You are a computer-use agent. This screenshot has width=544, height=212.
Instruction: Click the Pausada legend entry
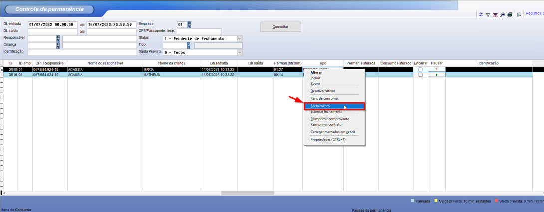(x=420, y=201)
